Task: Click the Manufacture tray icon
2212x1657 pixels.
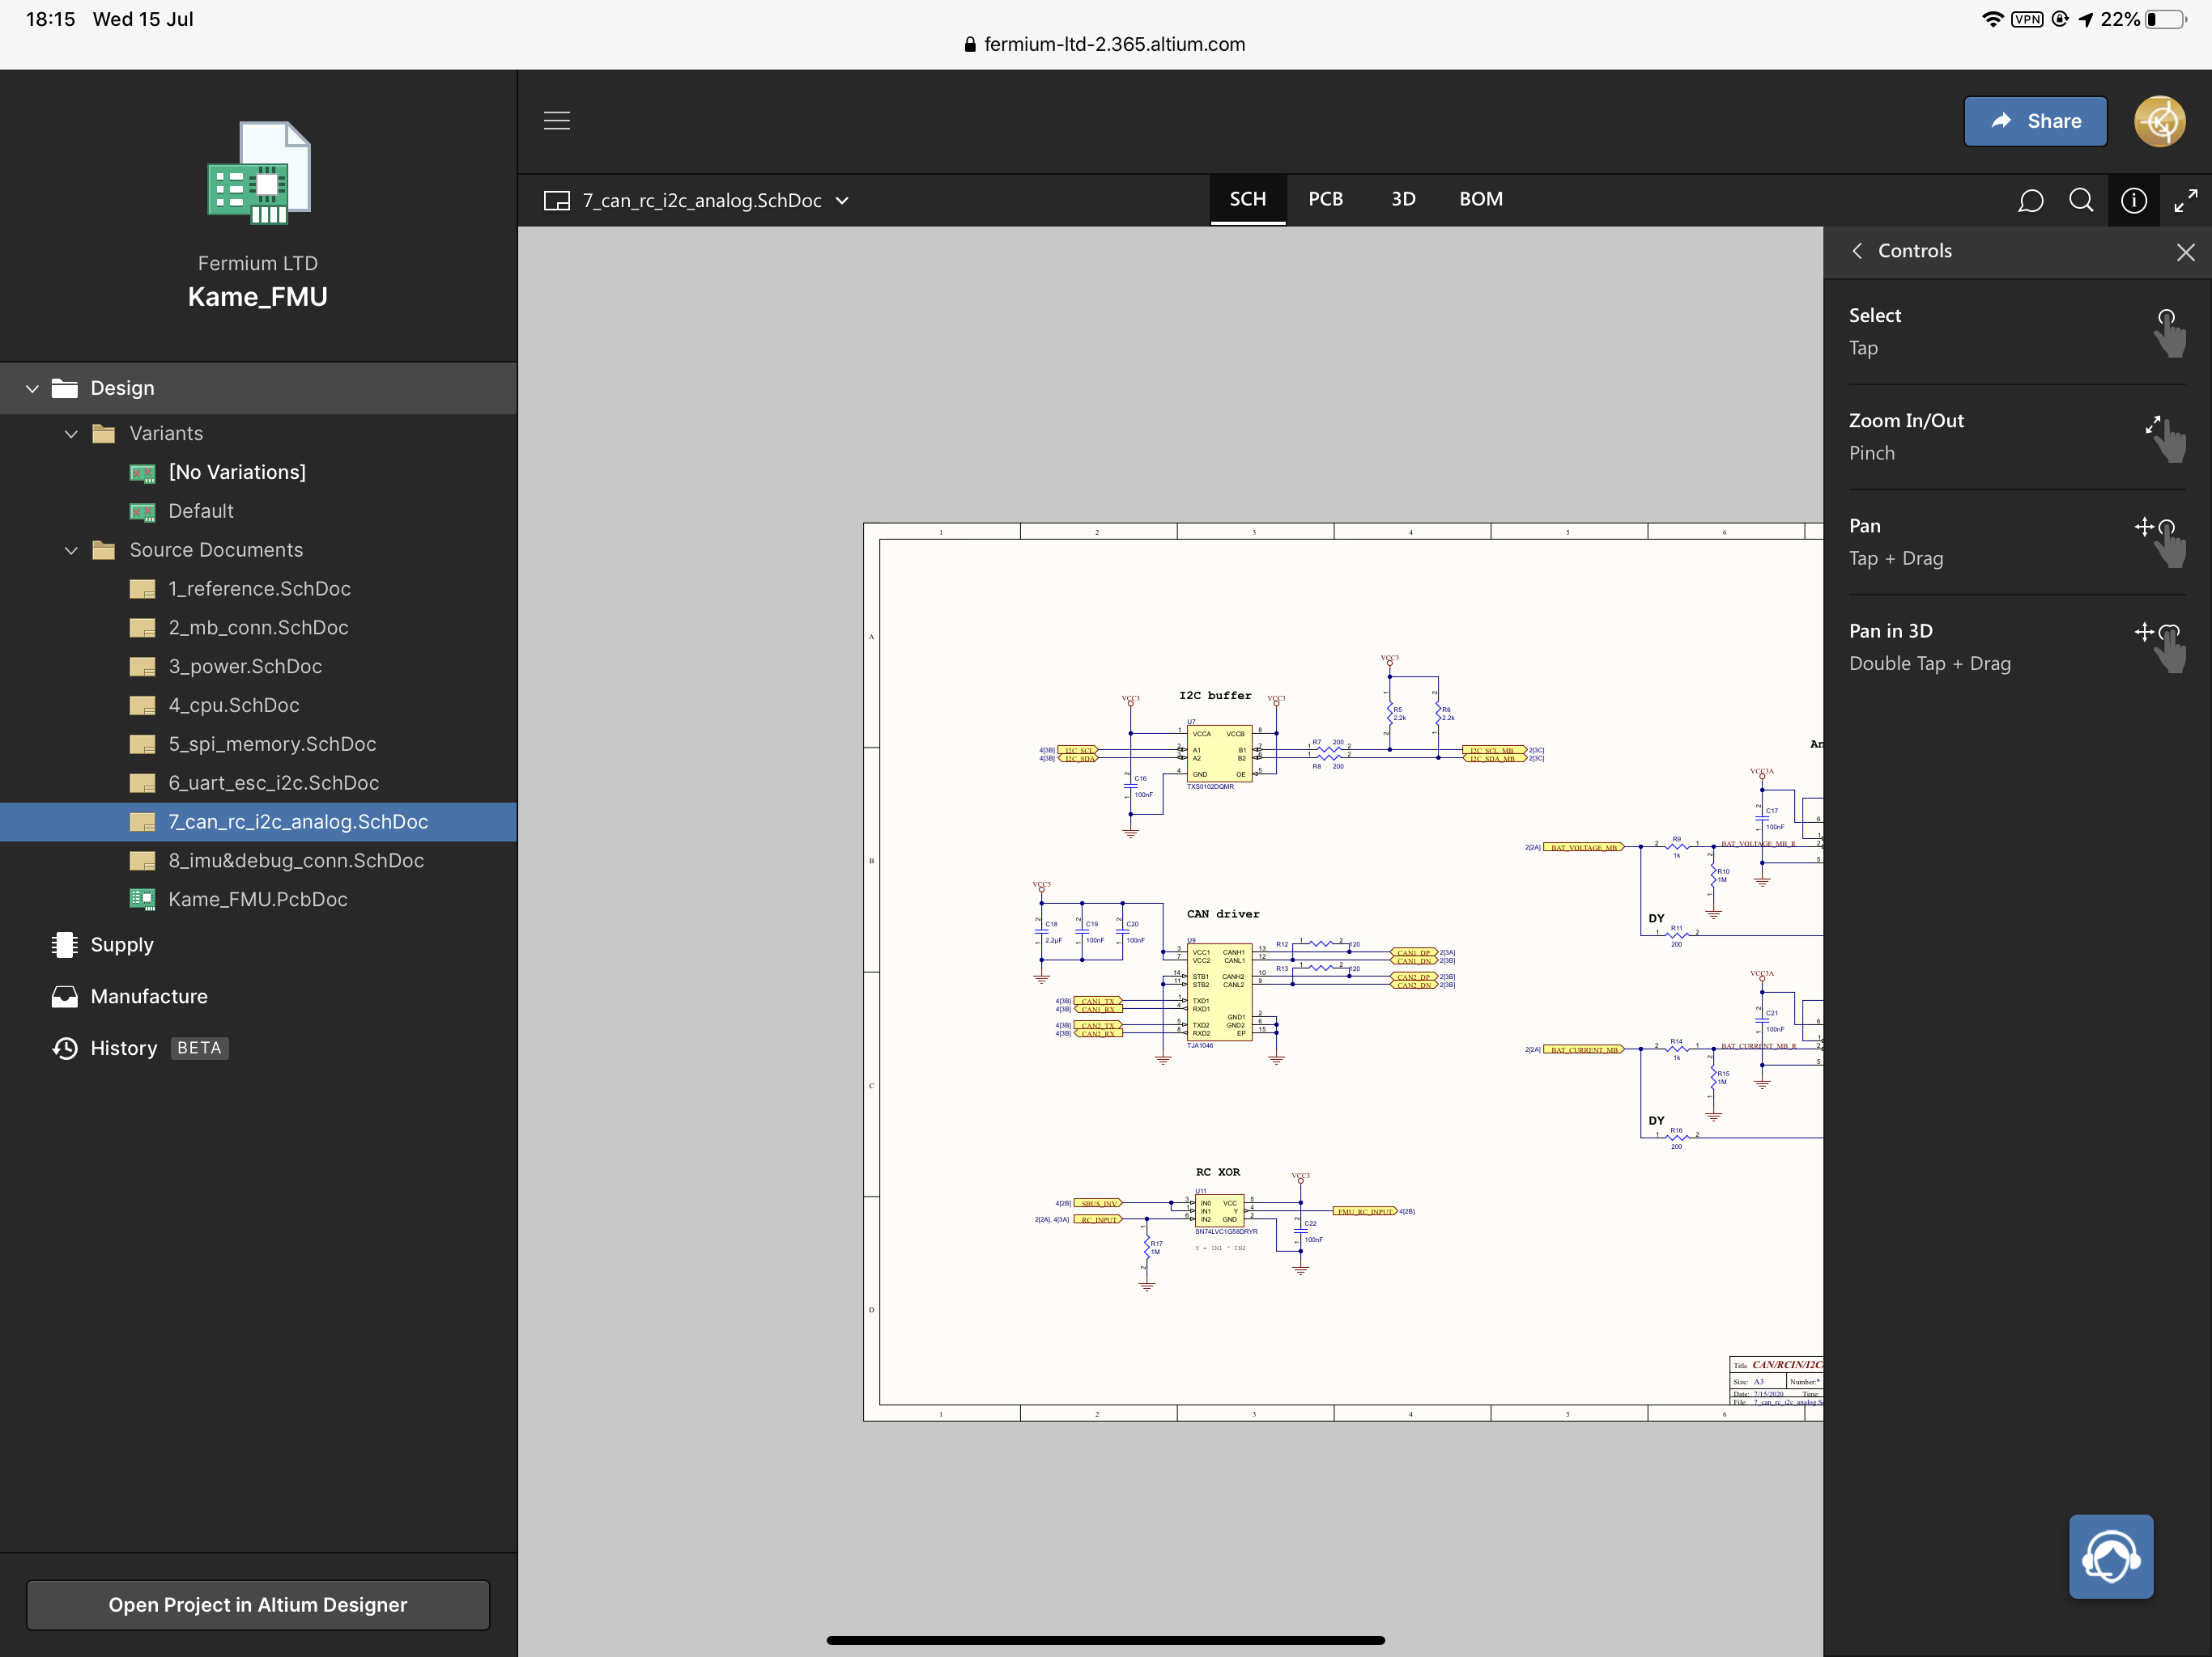Action: tap(65, 997)
